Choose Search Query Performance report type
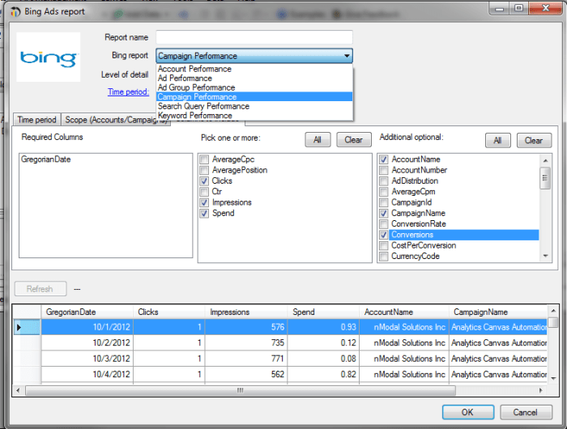 click(x=254, y=106)
